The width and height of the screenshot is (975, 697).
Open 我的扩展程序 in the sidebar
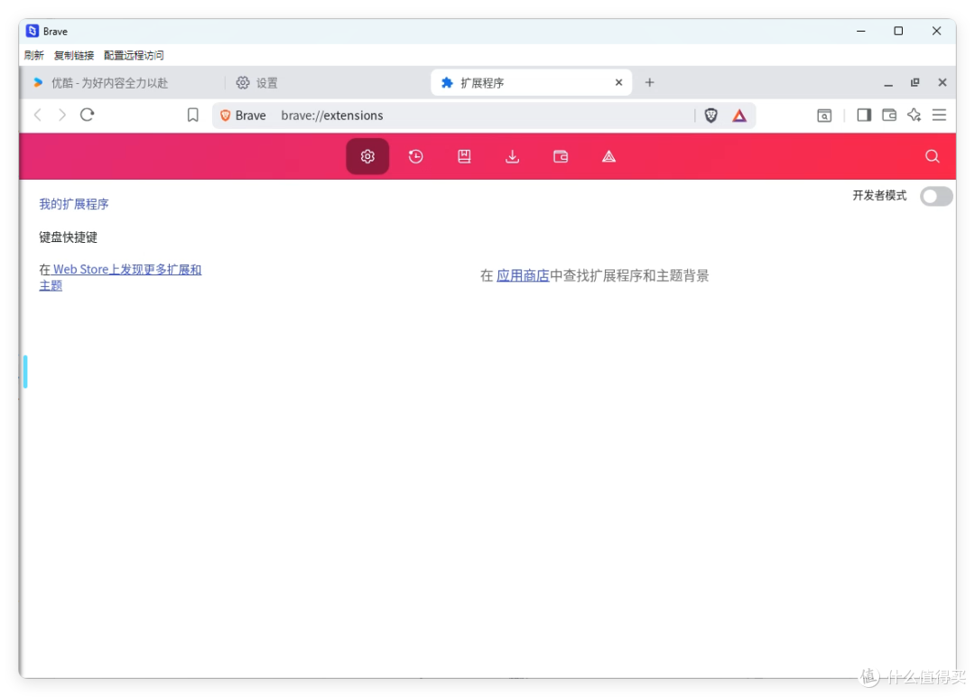coord(74,204)
